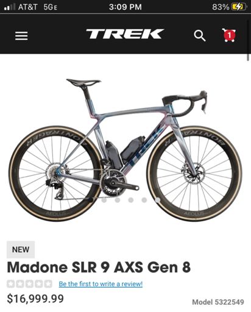The width and height of the screenshot is (251, 312).
Task: Select the fifth rating star
Action: 48,284
